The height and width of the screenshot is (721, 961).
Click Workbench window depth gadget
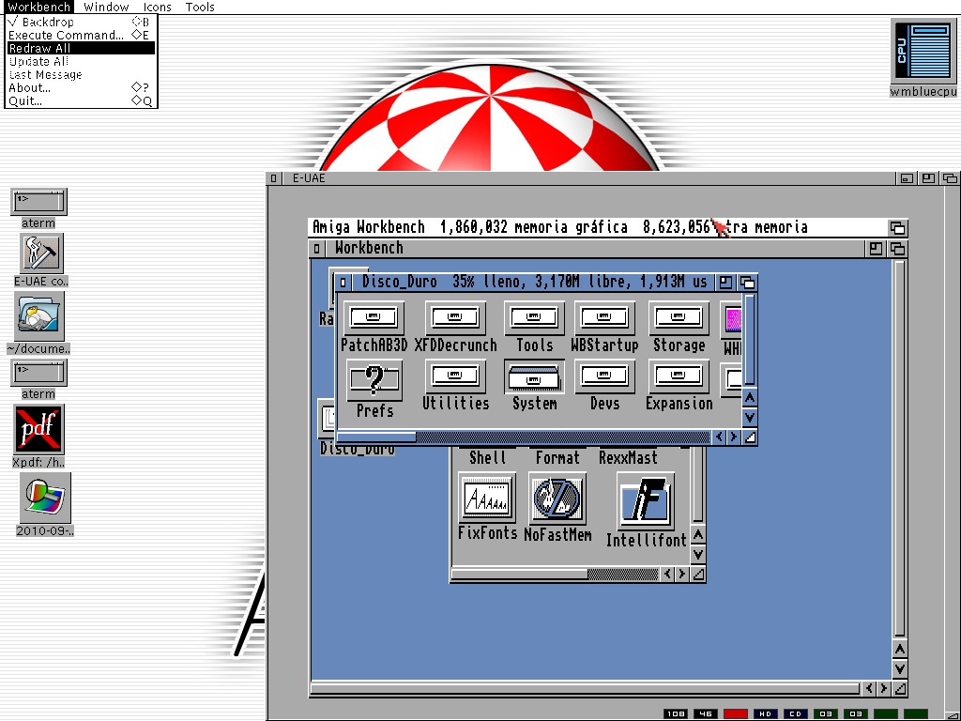click(x=897, y=248)
